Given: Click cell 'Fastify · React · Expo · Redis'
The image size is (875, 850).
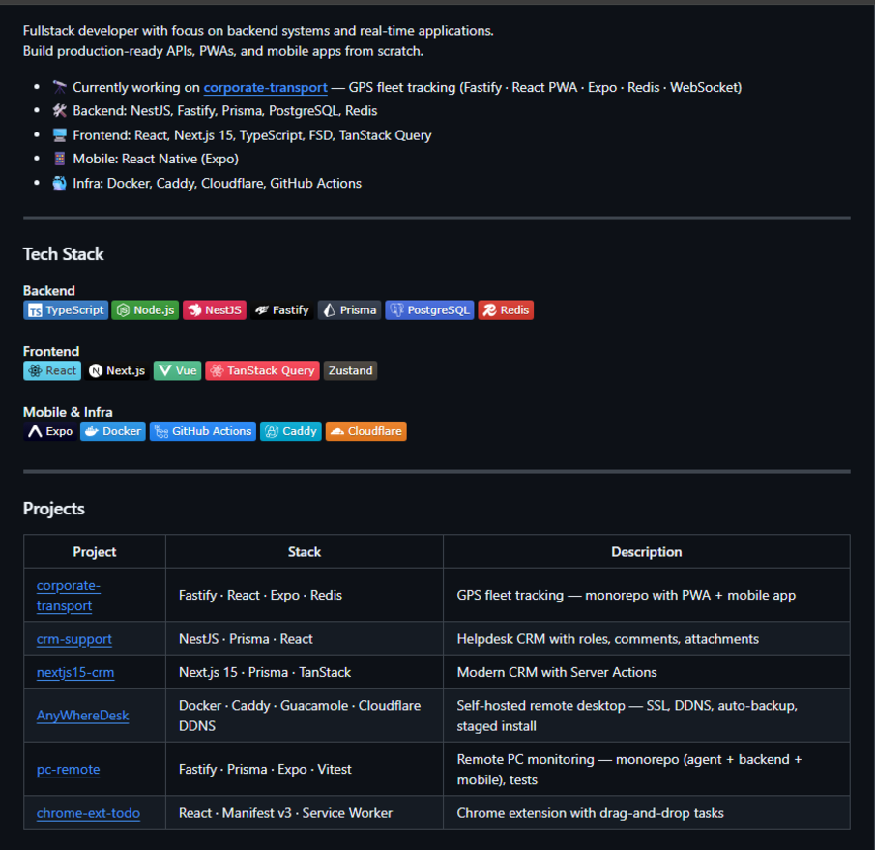Looking at the screenshot, I should click(305, 595).
